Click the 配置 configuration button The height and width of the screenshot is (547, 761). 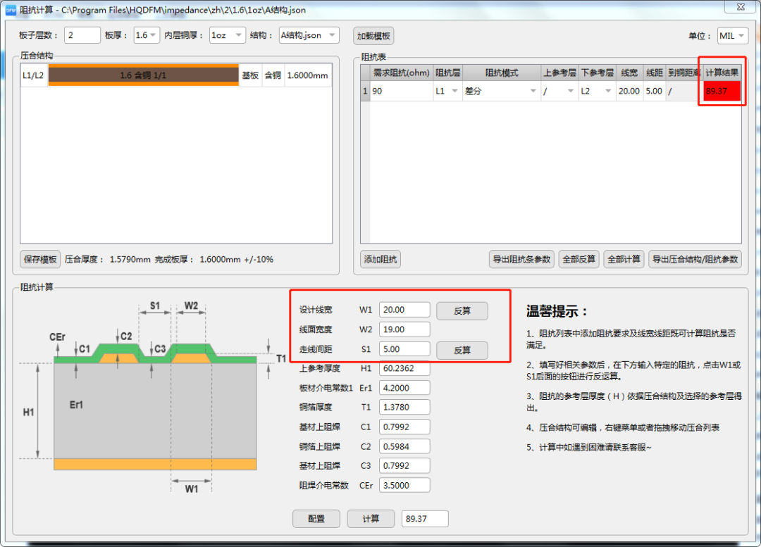coord(315,518)
